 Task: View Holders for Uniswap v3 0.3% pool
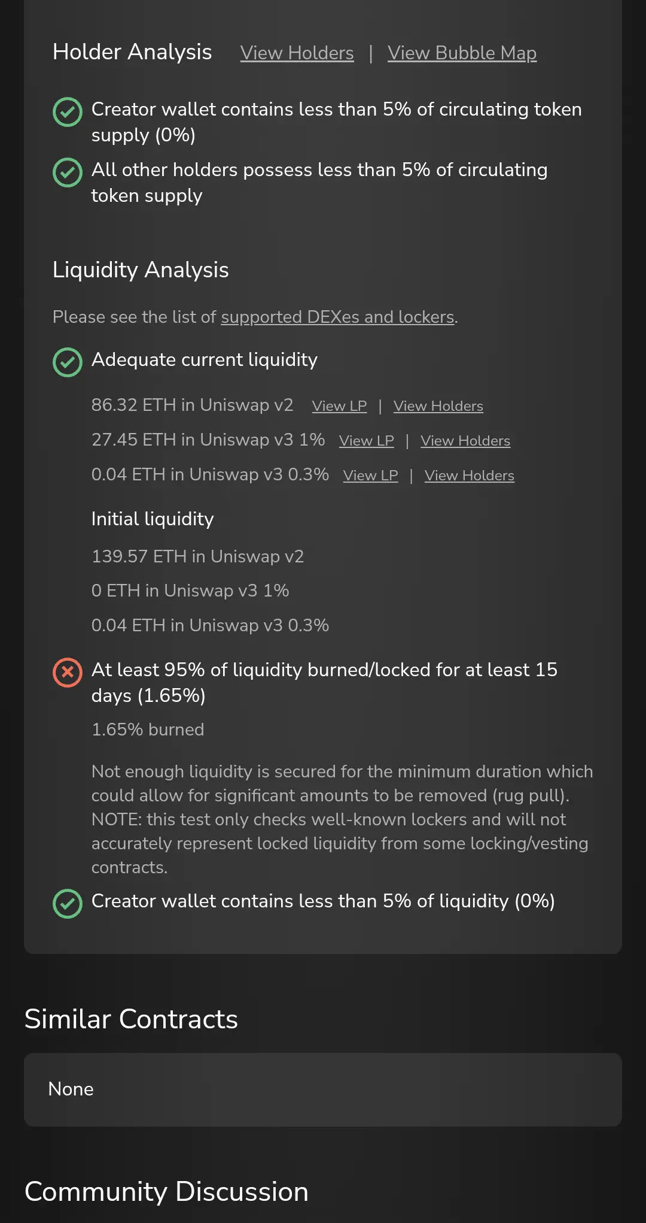pyautogui.click(x=469, y=476)
